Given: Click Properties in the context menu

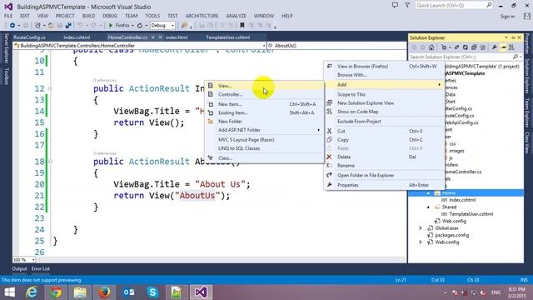Looking at the screenshot, I should tap(384, 185).
